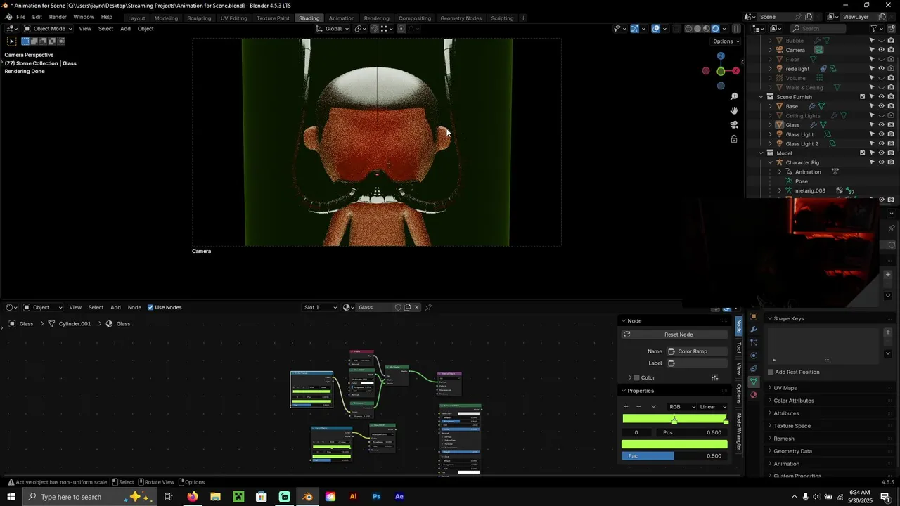Click the zoom magnifier icon in viewport
The width and height of the screenshot is (900, 506).
tap(734, 96)
